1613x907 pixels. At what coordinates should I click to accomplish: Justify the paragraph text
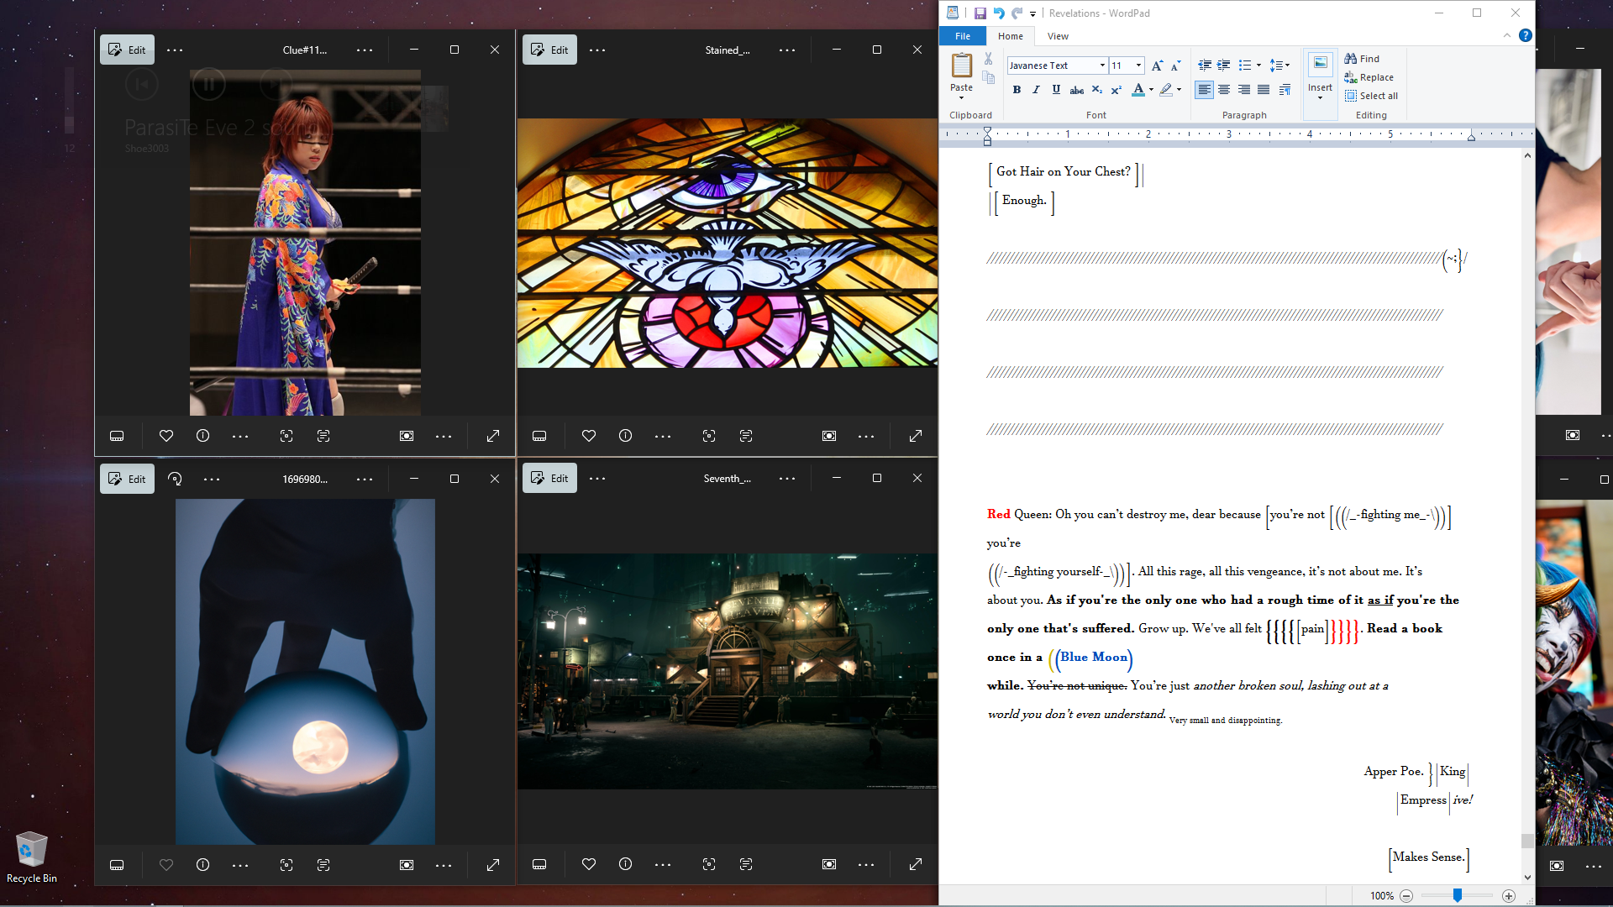(x=1264, y=90)
